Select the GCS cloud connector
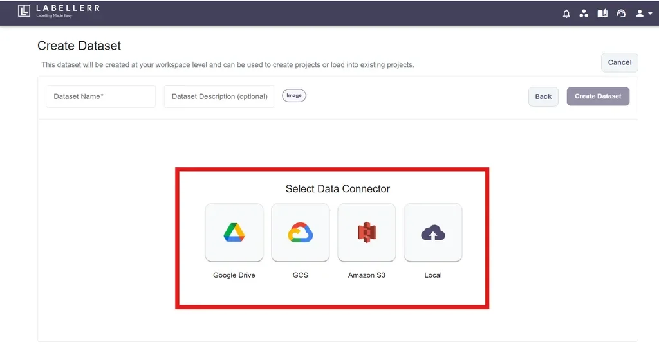Image resolution: width=659 pixels, height=344 pixels. (301, 233)
